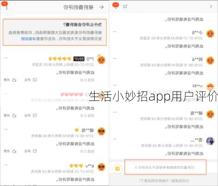Like the 锦**惠 folded review
This screenshot has width=218, height=186.
[x=14, y=151]
